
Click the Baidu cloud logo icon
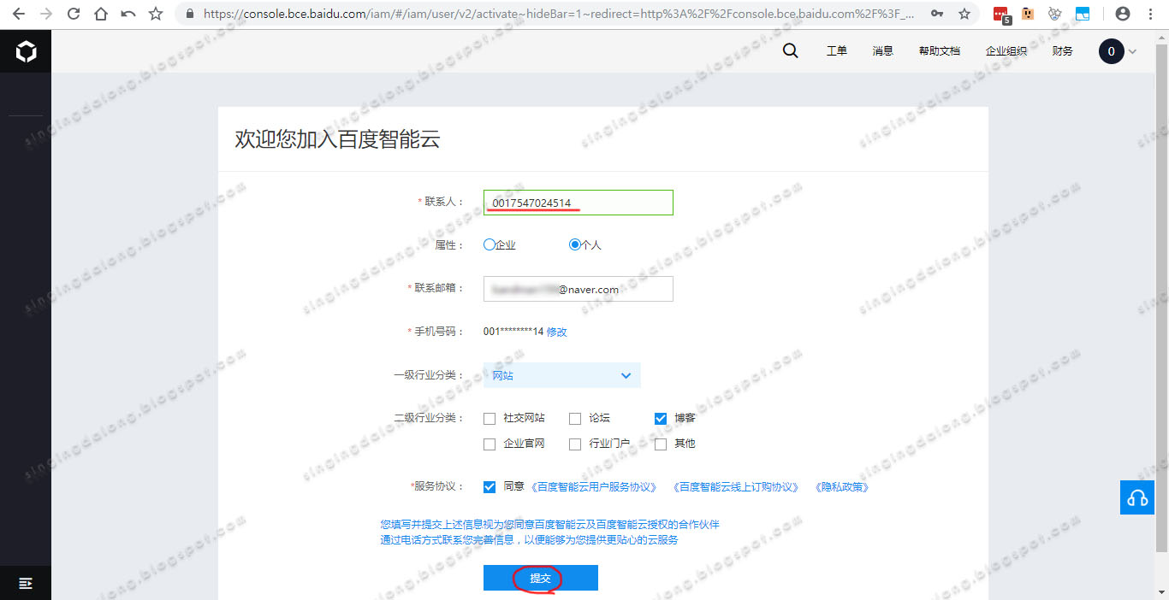click(26, 52)
